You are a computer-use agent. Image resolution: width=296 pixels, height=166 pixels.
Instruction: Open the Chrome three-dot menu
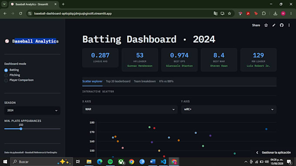pos(291,13)
